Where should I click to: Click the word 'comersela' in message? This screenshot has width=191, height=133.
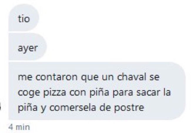click(73, 108)
